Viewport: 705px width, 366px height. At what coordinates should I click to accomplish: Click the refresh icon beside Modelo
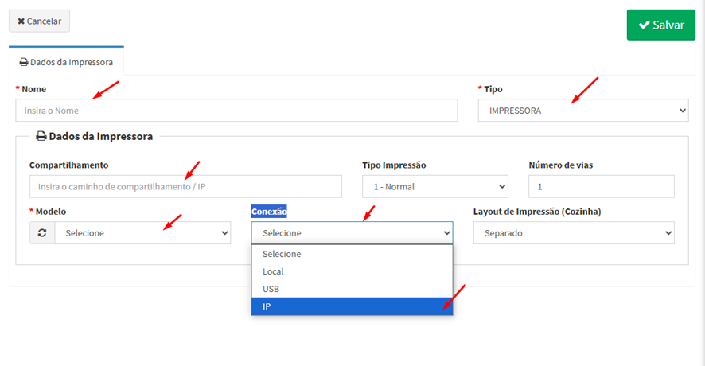[x=42, y=233]
